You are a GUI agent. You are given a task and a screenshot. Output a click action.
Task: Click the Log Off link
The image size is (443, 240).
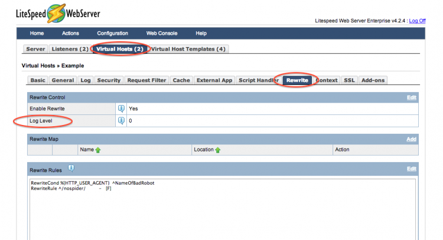click(x=417, y=21)
